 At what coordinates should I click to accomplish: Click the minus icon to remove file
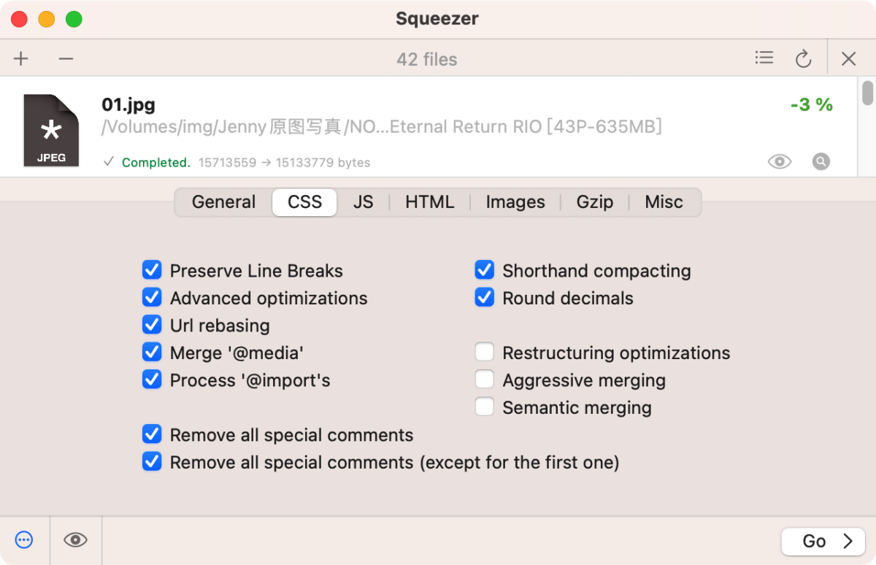(x=66, y=59)
